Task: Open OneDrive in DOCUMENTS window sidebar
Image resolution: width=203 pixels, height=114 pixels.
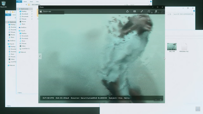Action: tap(23, 28)
